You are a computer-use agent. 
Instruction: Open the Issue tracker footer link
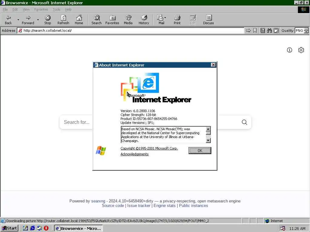click(x=139, y=205)
